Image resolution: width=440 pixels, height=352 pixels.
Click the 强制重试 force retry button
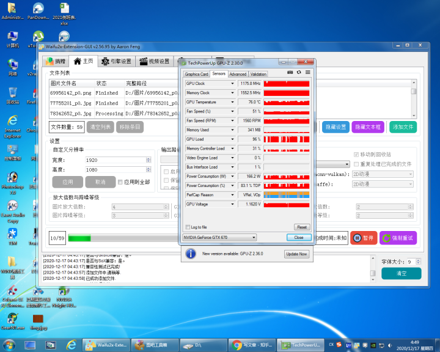tap(398, 238)
